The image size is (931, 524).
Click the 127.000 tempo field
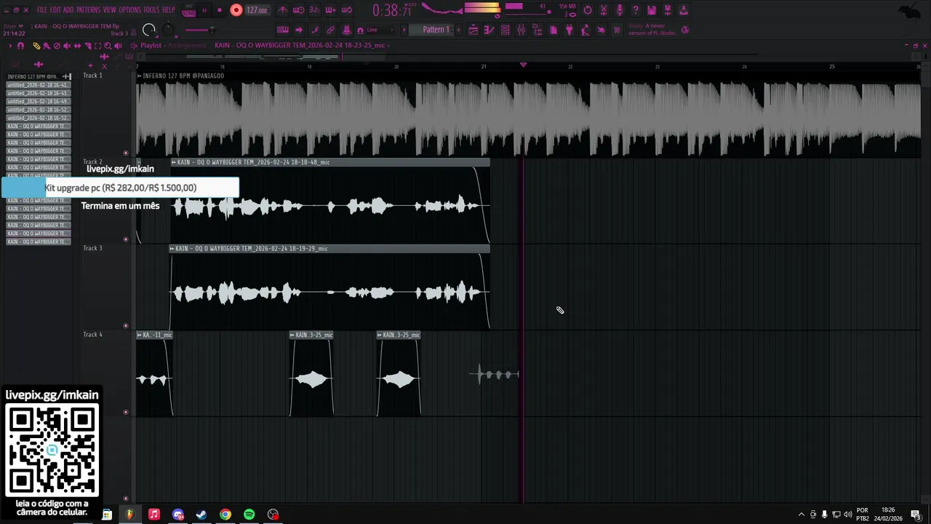click(x=257, y=10)
